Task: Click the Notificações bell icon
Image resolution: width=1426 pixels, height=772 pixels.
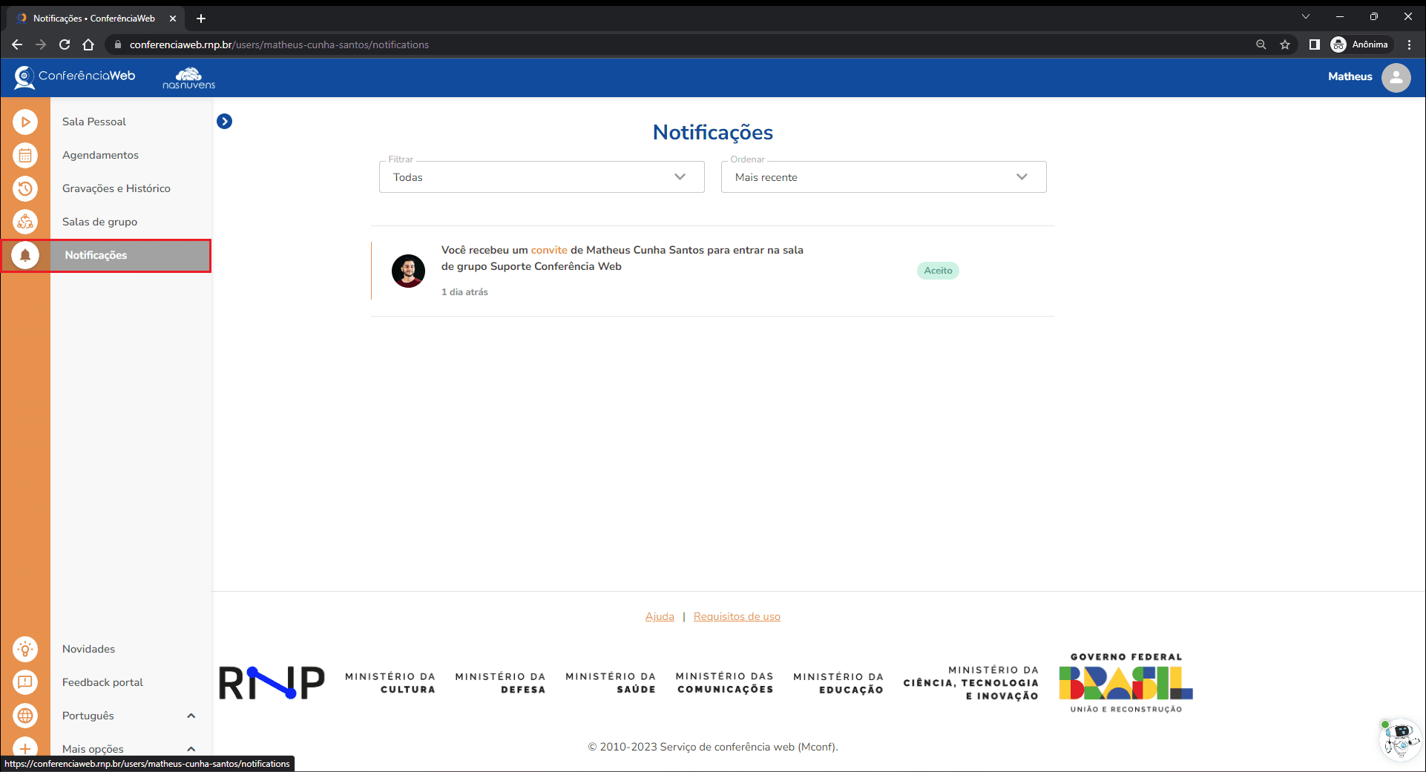Action: point(25,255)
